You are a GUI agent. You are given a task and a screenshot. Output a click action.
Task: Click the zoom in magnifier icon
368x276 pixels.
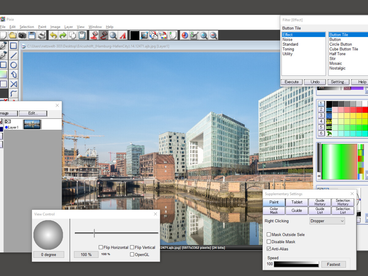(204, 35)
